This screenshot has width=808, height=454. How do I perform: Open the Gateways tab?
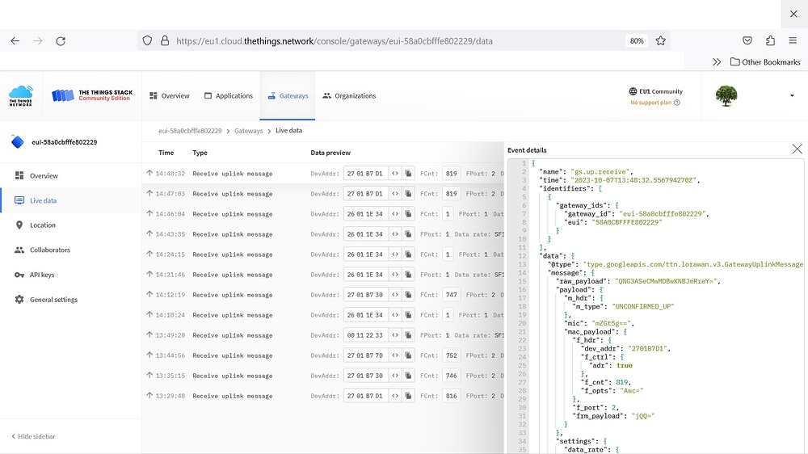tap(288, 96)
